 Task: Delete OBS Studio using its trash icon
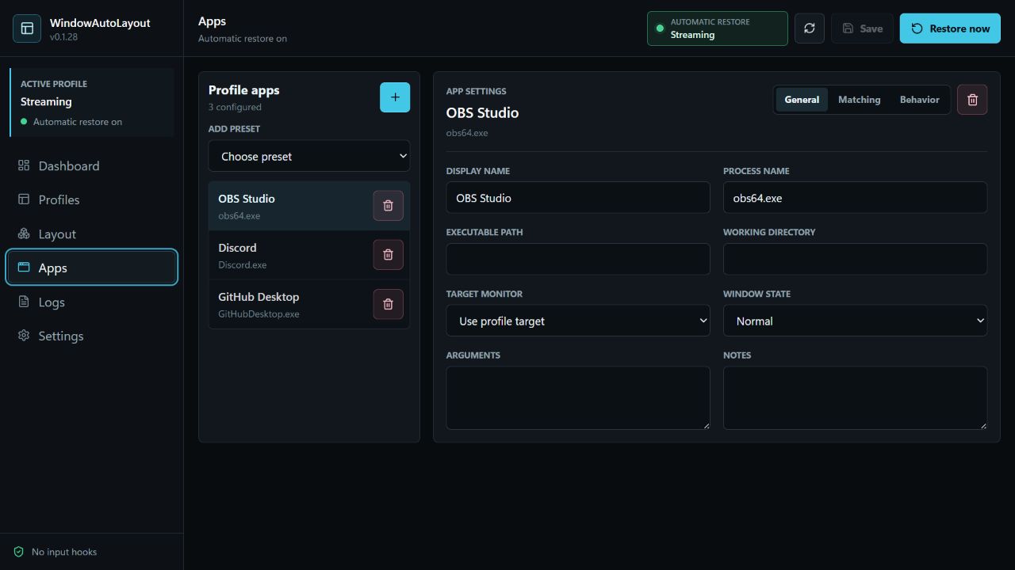(x=388, y=206)
